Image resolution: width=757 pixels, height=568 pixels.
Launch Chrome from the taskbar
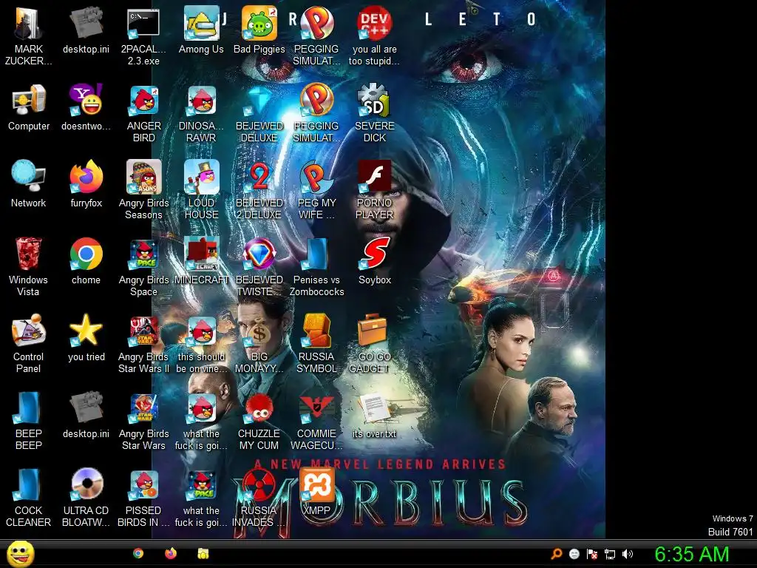[138, 553]
